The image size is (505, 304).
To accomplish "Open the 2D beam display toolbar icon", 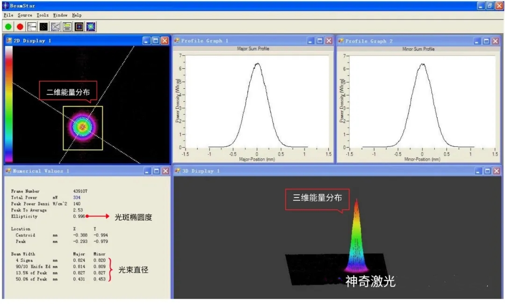I will [x=79, y=27].
